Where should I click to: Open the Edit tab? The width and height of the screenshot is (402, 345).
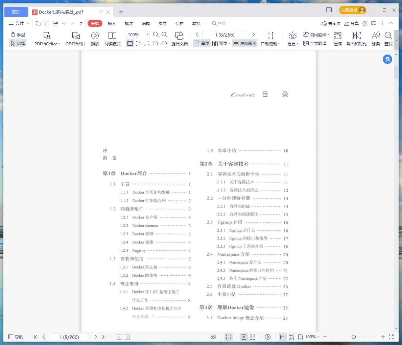(146, 23)
